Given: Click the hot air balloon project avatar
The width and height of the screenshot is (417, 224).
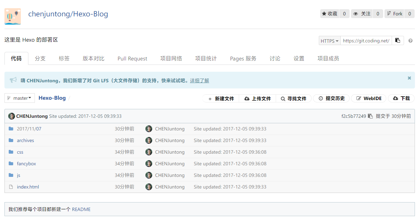Looking at the screenshot, I should 13,16.
